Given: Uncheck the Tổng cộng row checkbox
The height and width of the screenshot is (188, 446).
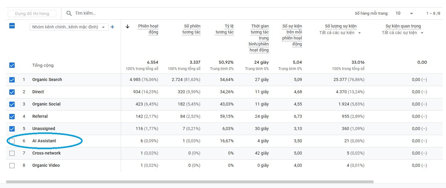Looking at the screenshot, I should pyautogui.click(x=12, y=65).
